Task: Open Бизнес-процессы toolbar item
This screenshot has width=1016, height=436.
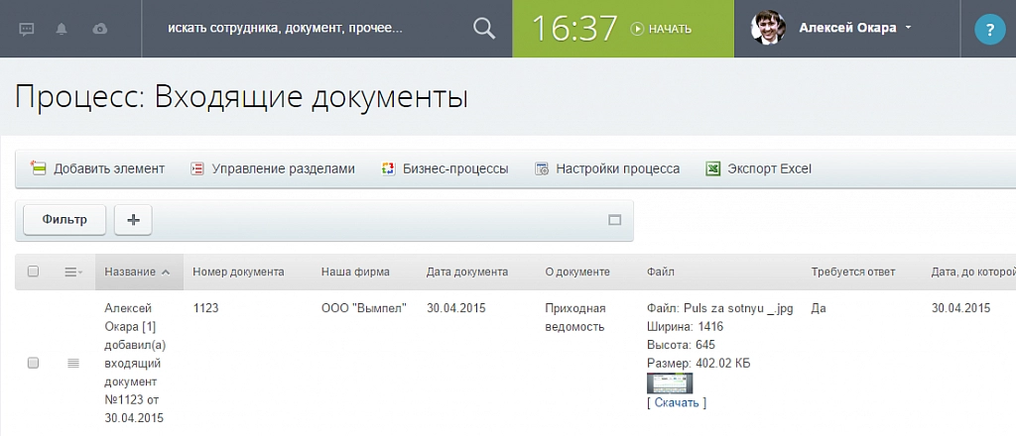Action: pyautogui.click(x=445, y=168)
